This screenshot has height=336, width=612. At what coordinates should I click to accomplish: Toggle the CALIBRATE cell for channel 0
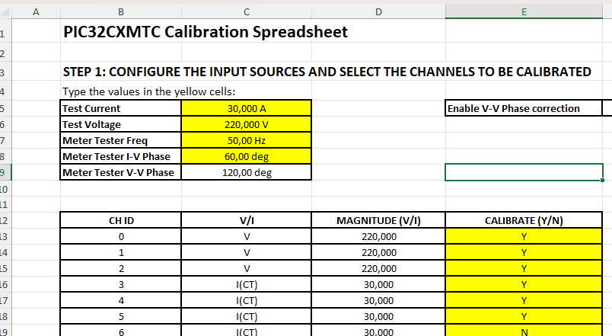(x=524, y=236)
